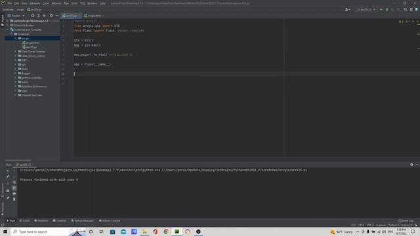Minimize the Run panel with its minus icon

click(x=417, y=165)
